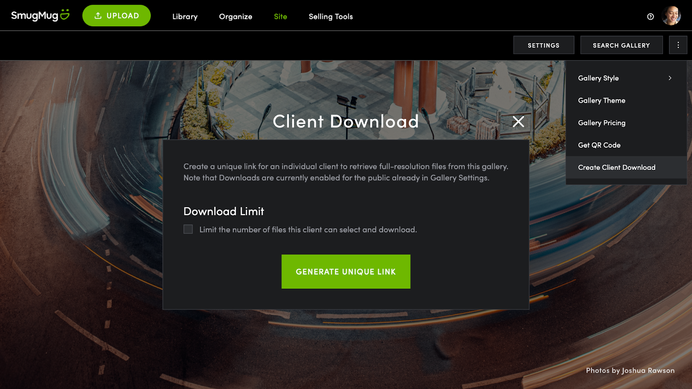Click the Search Gallery magnifier button
The height and width of the screenshot is (389, 692).
(x=622, y=45)
